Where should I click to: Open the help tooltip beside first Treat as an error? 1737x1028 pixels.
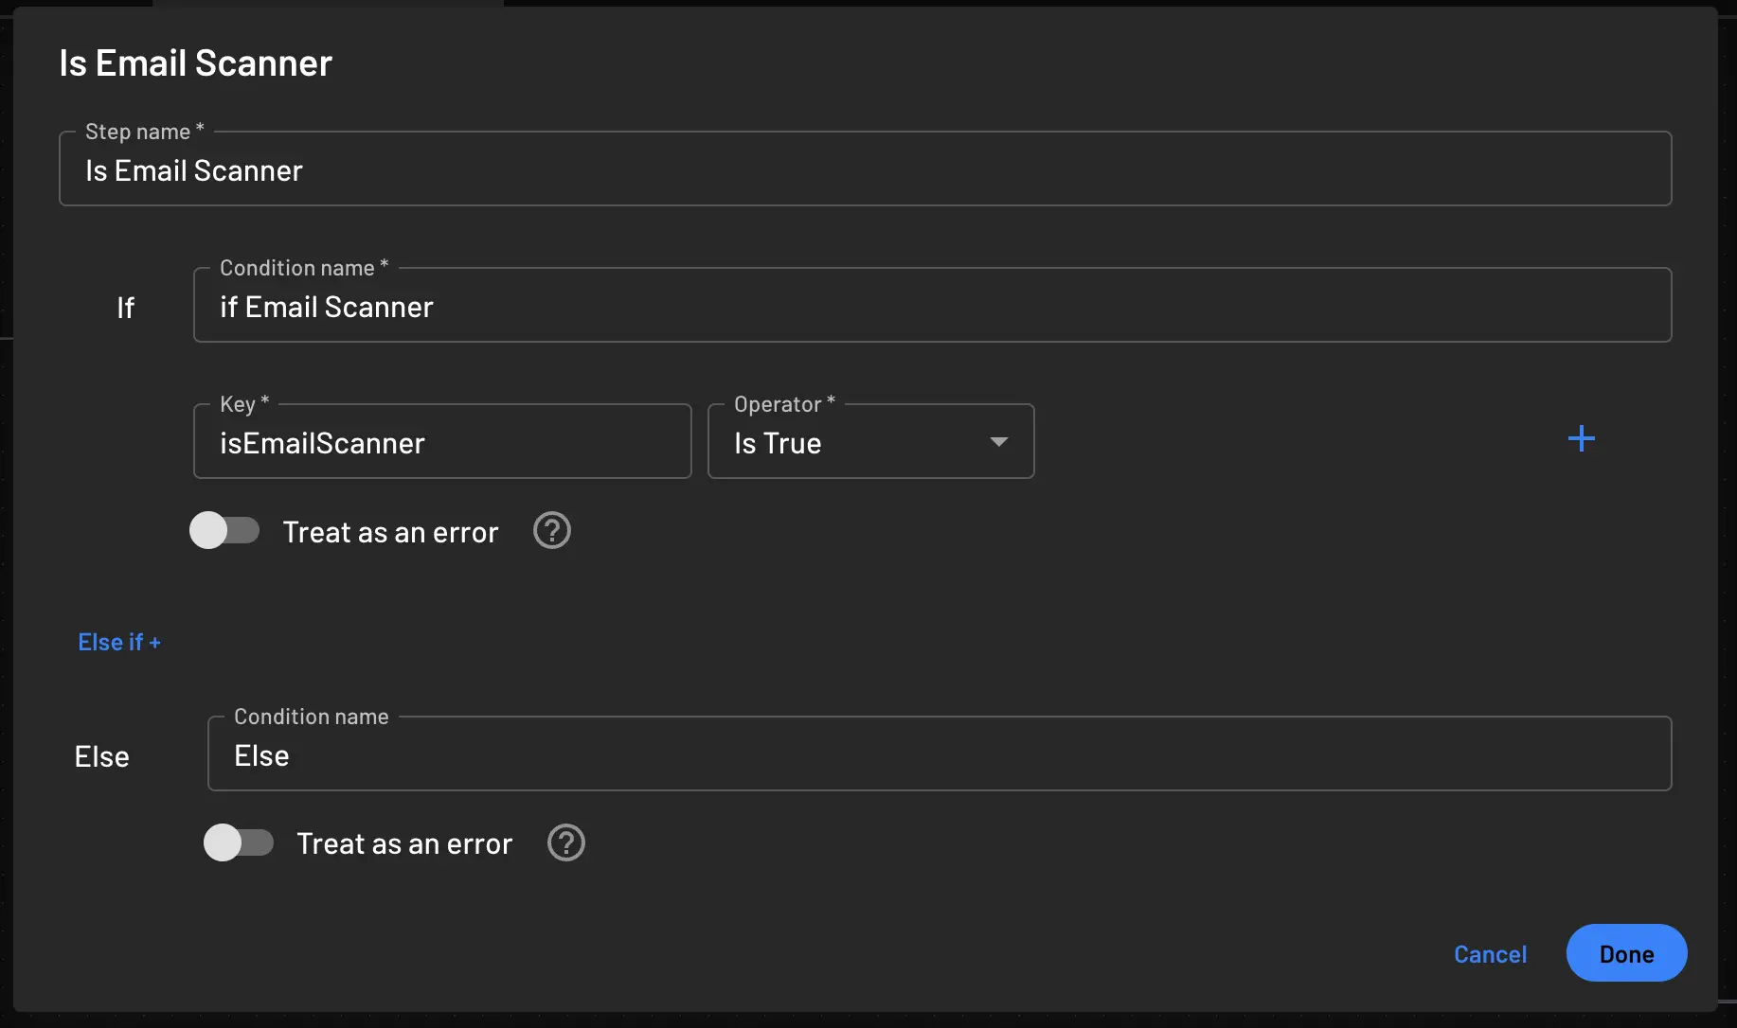coord(551,531)
